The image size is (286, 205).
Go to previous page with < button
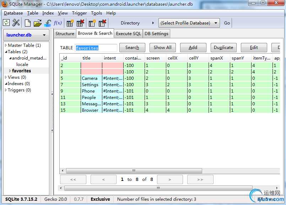pos(103,179)
